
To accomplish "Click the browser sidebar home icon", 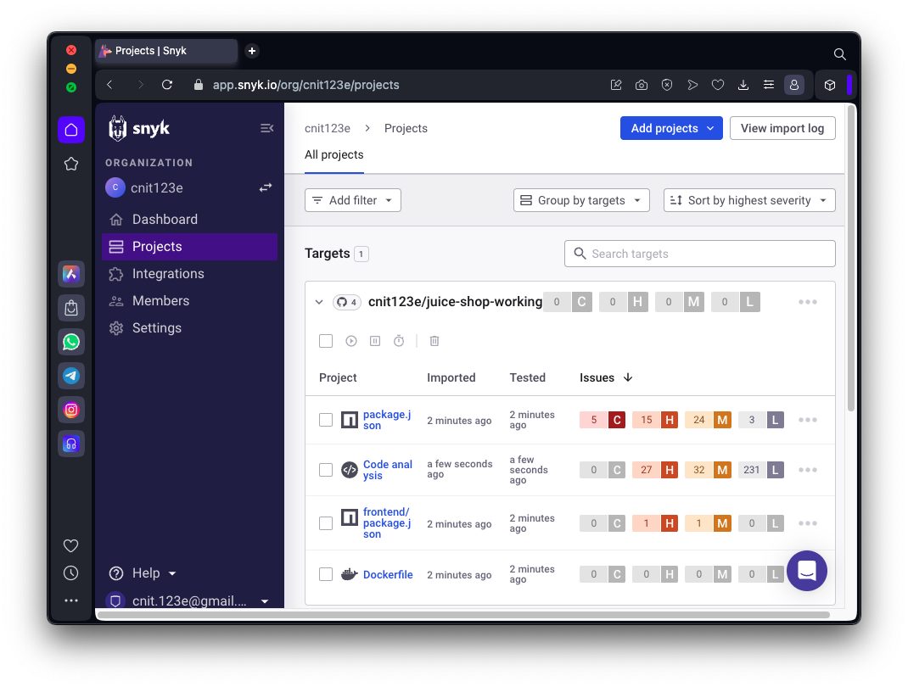I will 71,130.
